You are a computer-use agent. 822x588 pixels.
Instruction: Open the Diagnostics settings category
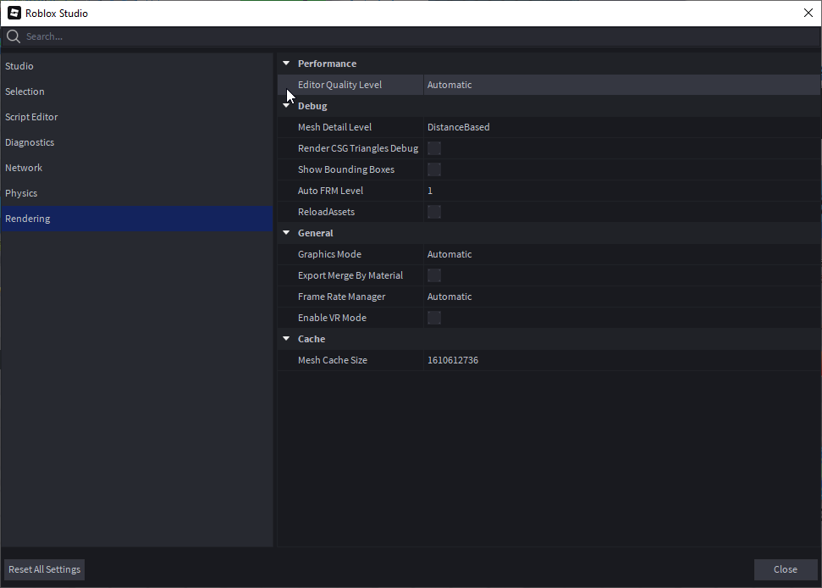point(137,142)
